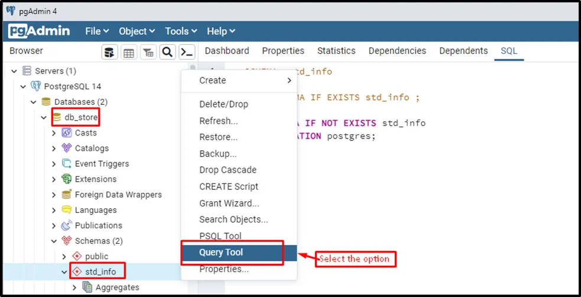Open the View Data table icon
581x297 pixels.
[129, 53]
